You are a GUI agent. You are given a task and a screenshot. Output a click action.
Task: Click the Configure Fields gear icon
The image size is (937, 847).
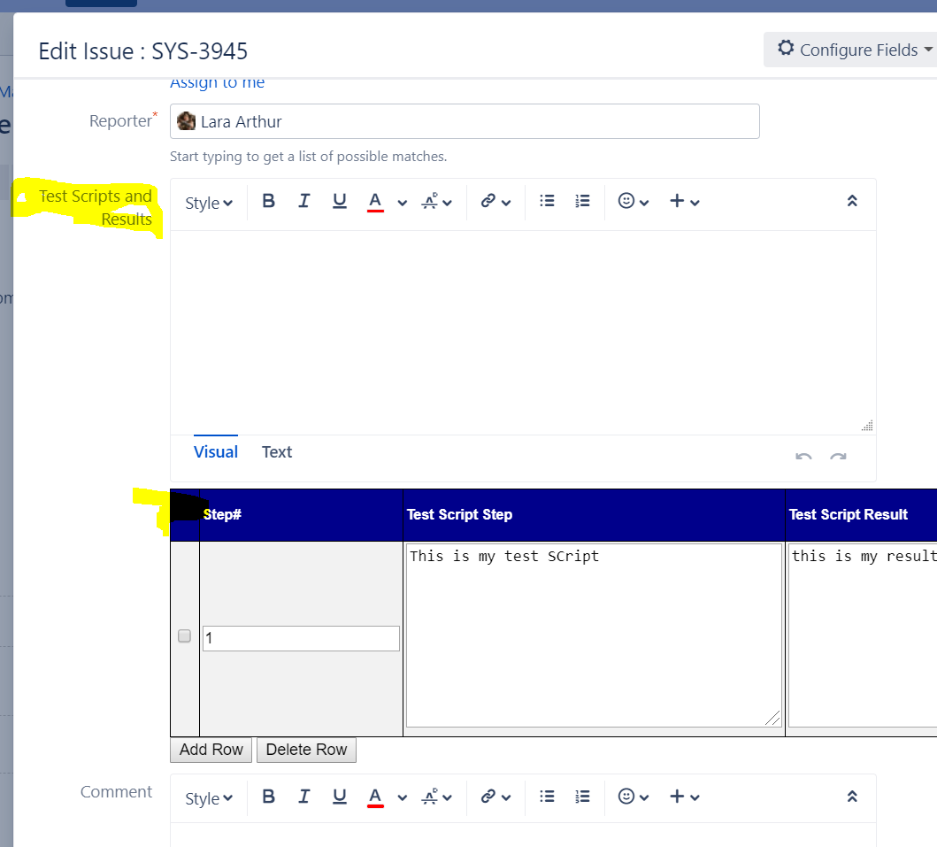pos(785,49)
